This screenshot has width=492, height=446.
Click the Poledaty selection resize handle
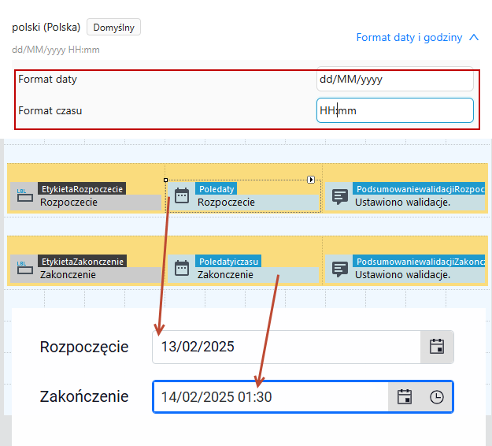pos(165,180)
